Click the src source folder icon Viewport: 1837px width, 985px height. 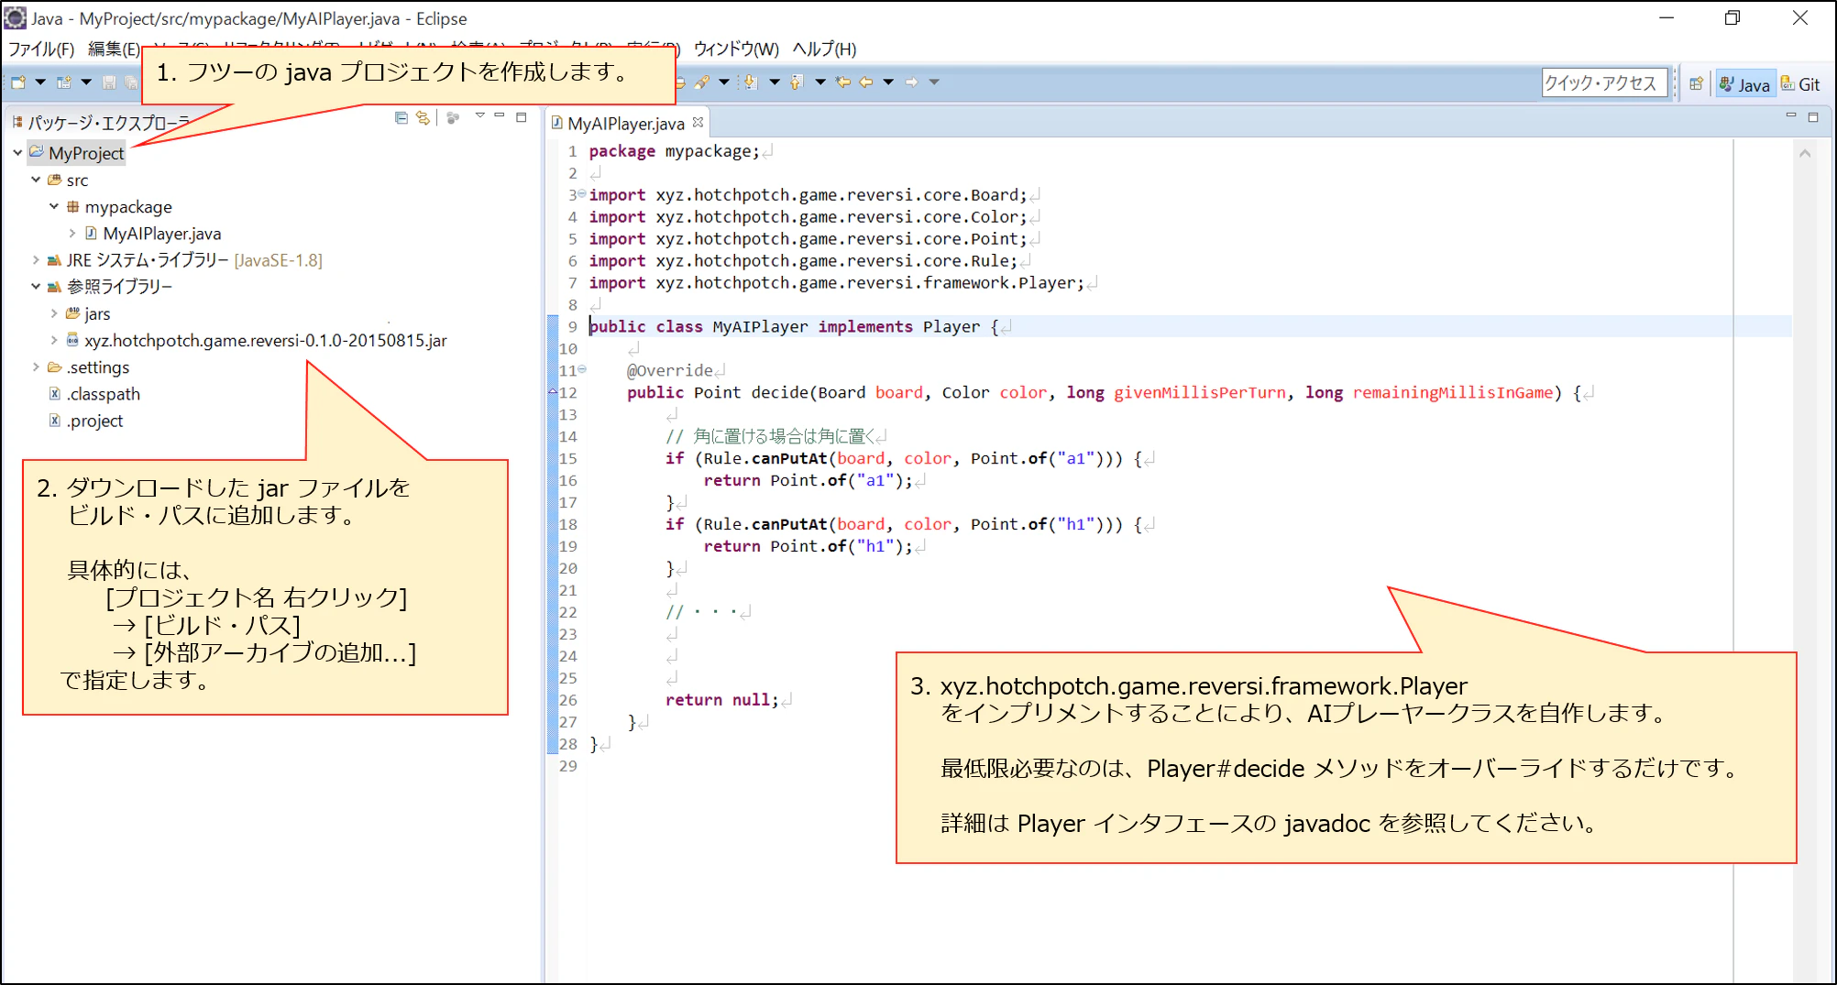55,180
